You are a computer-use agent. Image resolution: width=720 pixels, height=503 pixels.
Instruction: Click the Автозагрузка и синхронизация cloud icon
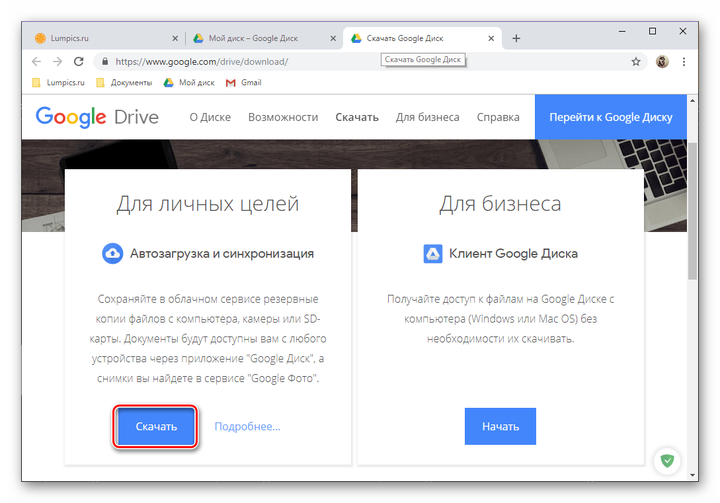coord(112,253)
